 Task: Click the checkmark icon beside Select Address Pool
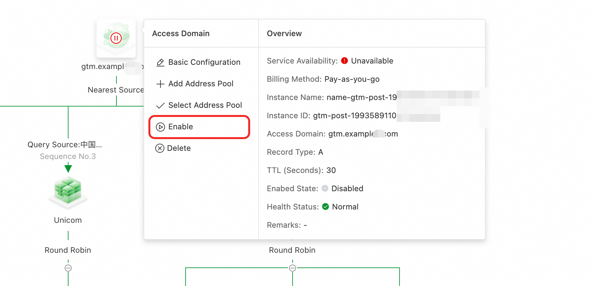[160, 106]
